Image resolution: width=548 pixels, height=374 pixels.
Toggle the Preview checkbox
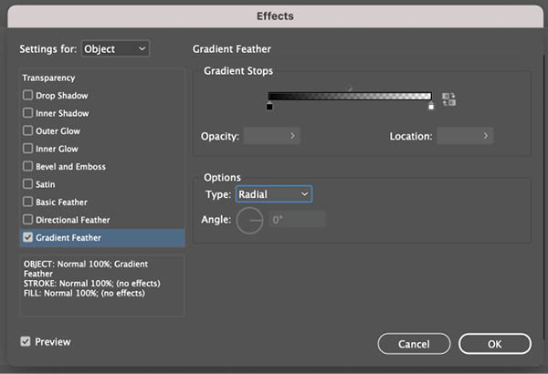(26, 341)
